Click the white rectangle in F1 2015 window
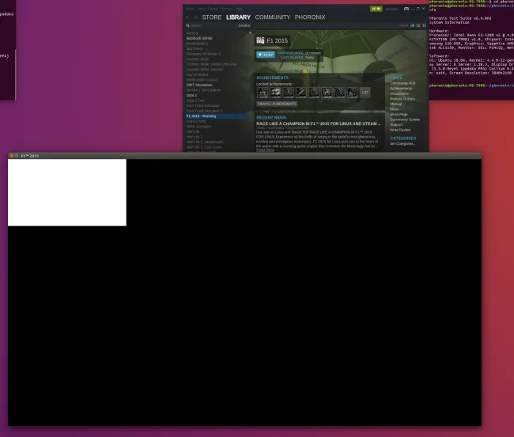514x437 pixels. point(67,192)
